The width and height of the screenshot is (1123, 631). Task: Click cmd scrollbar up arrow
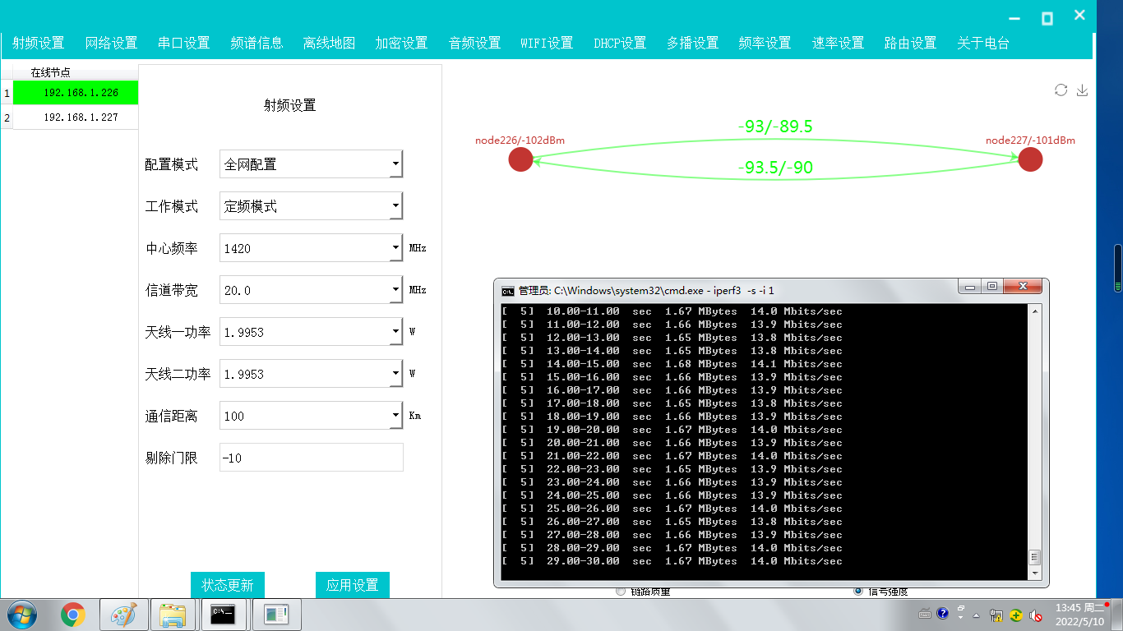[x=1035, y=311]
